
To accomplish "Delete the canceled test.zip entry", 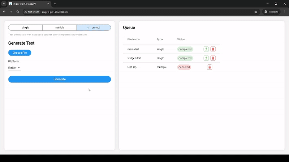I will click(210, 67).
